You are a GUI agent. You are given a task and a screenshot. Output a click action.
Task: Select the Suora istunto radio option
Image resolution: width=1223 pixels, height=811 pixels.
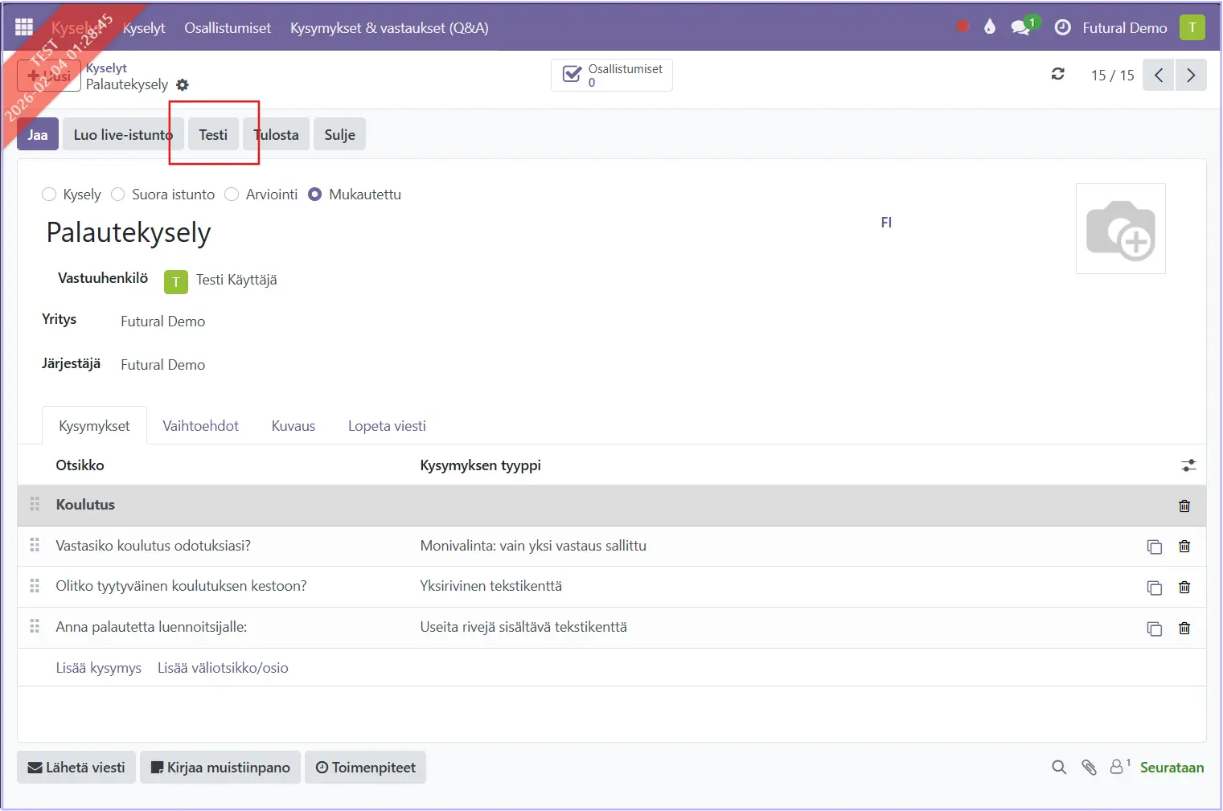(118, 195)
